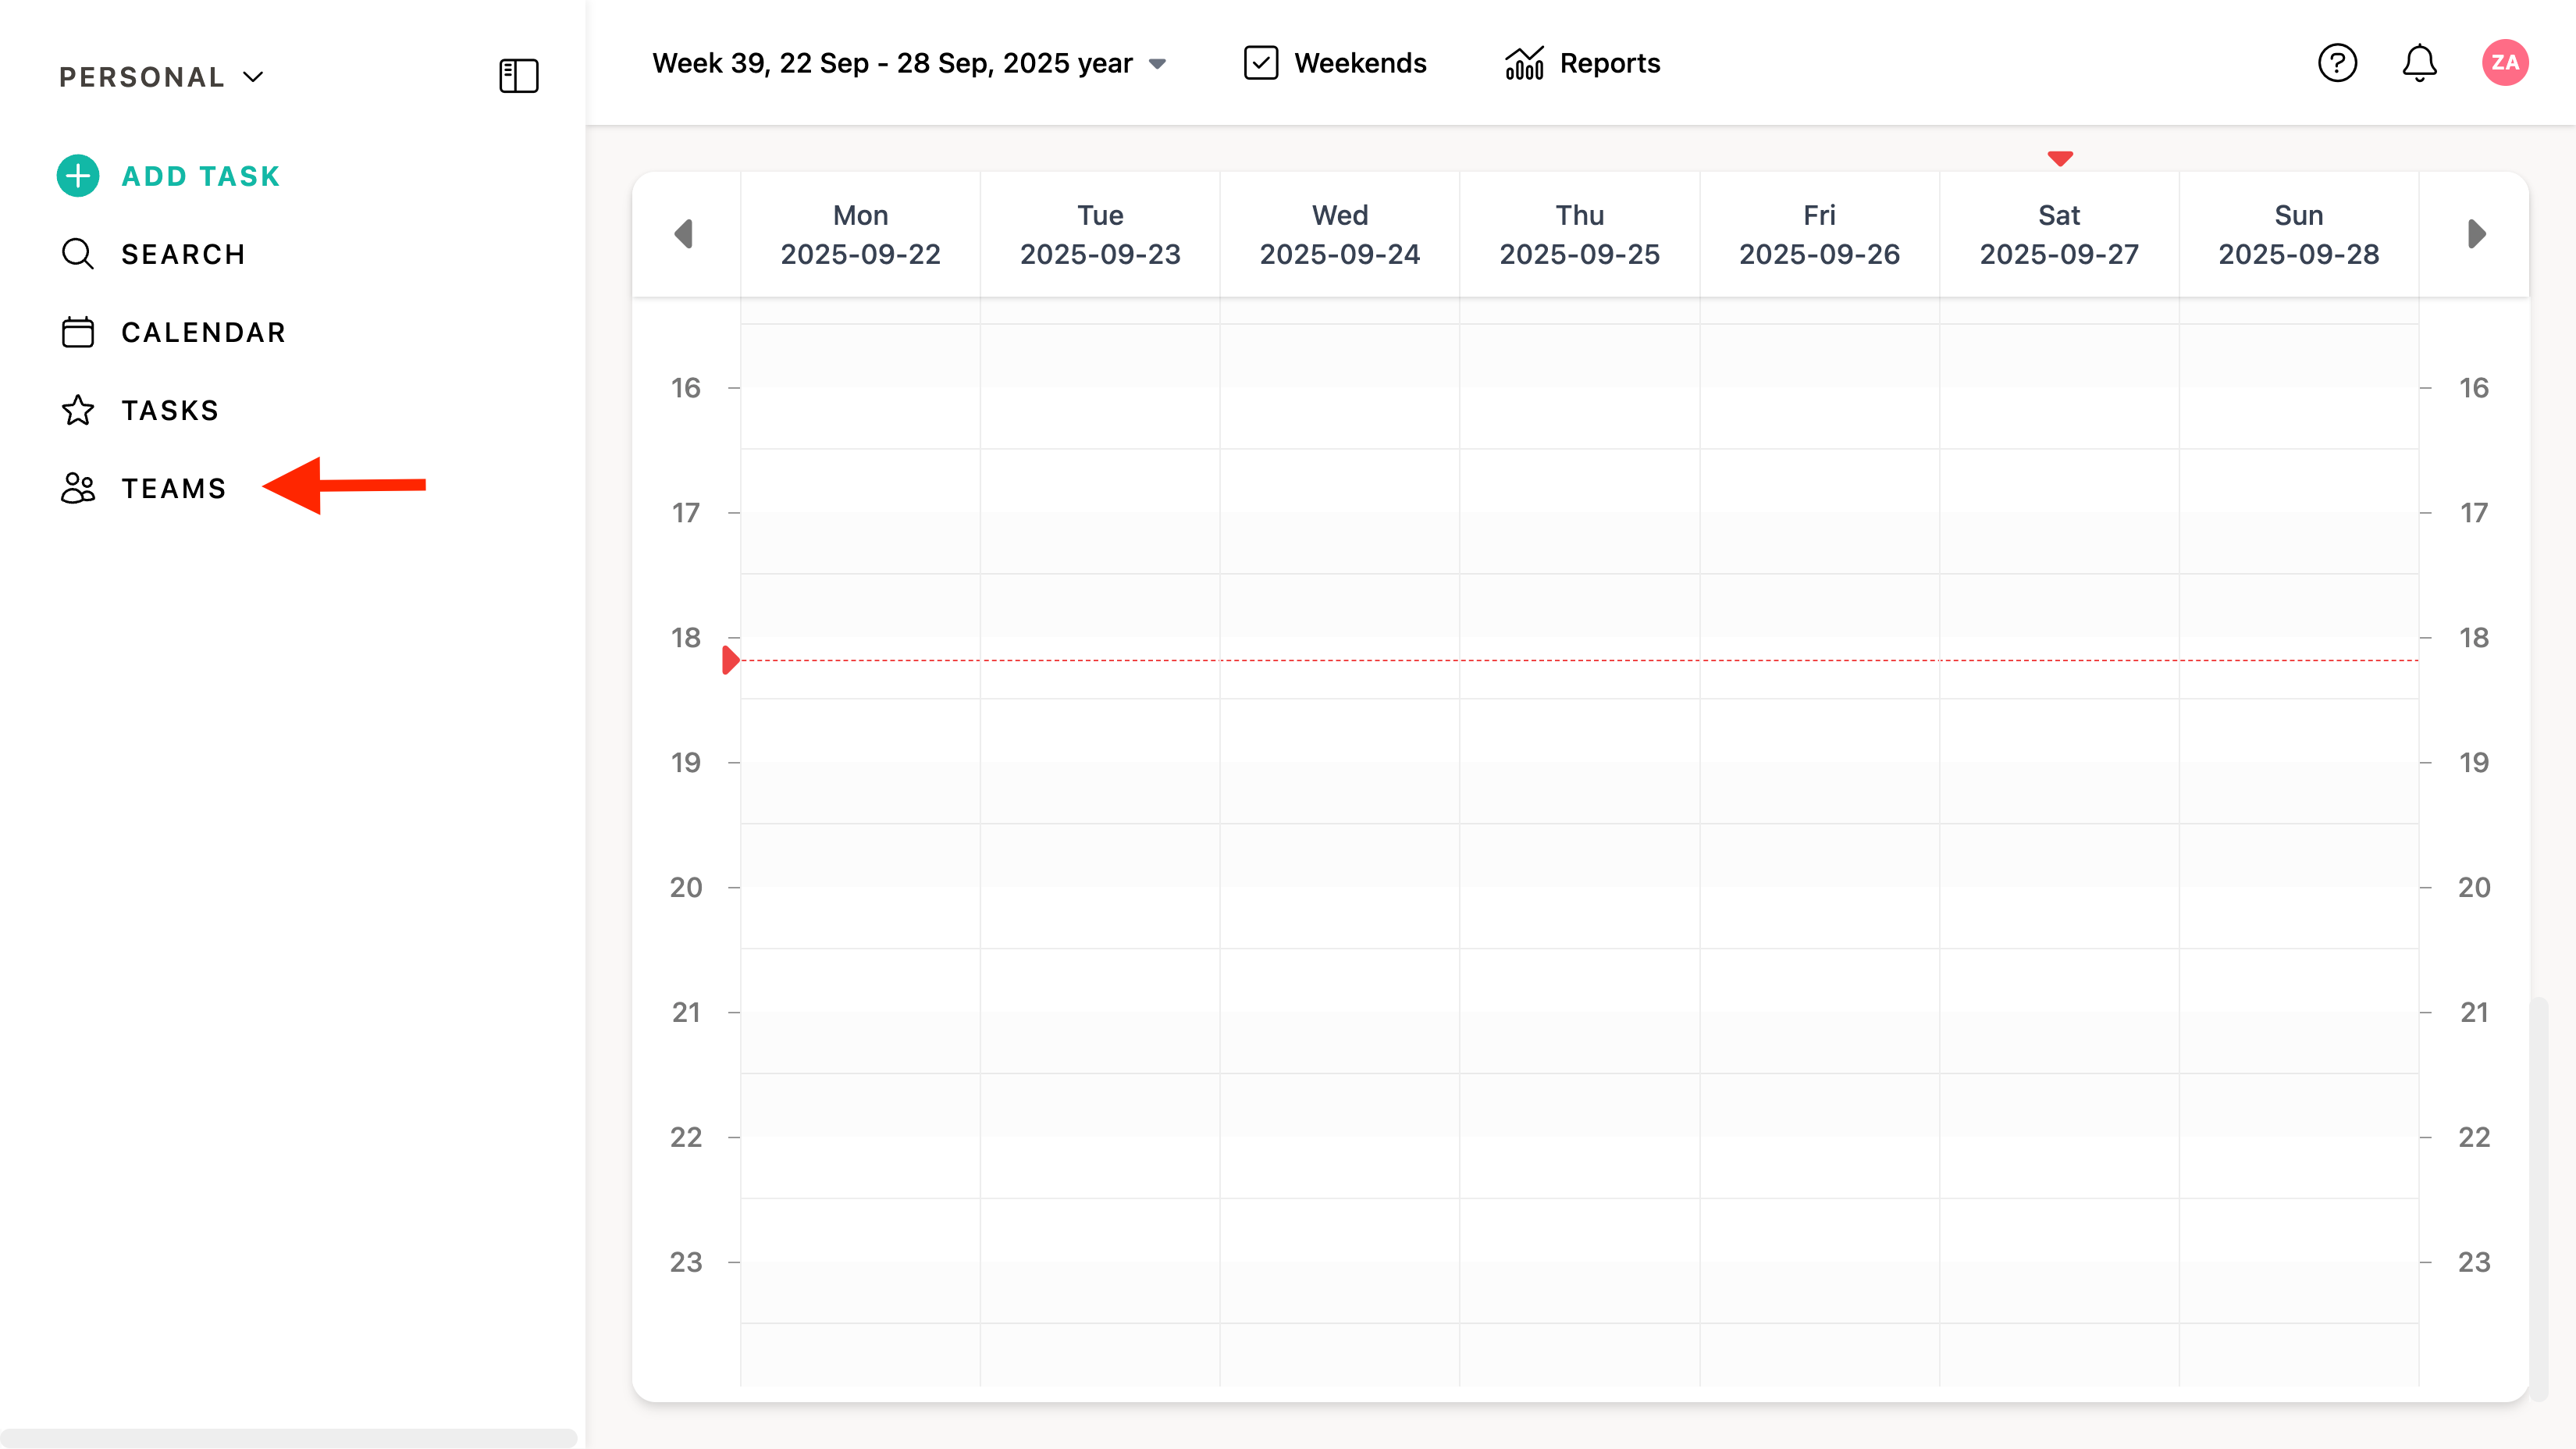Click the green Add Task plus icon

78,176
